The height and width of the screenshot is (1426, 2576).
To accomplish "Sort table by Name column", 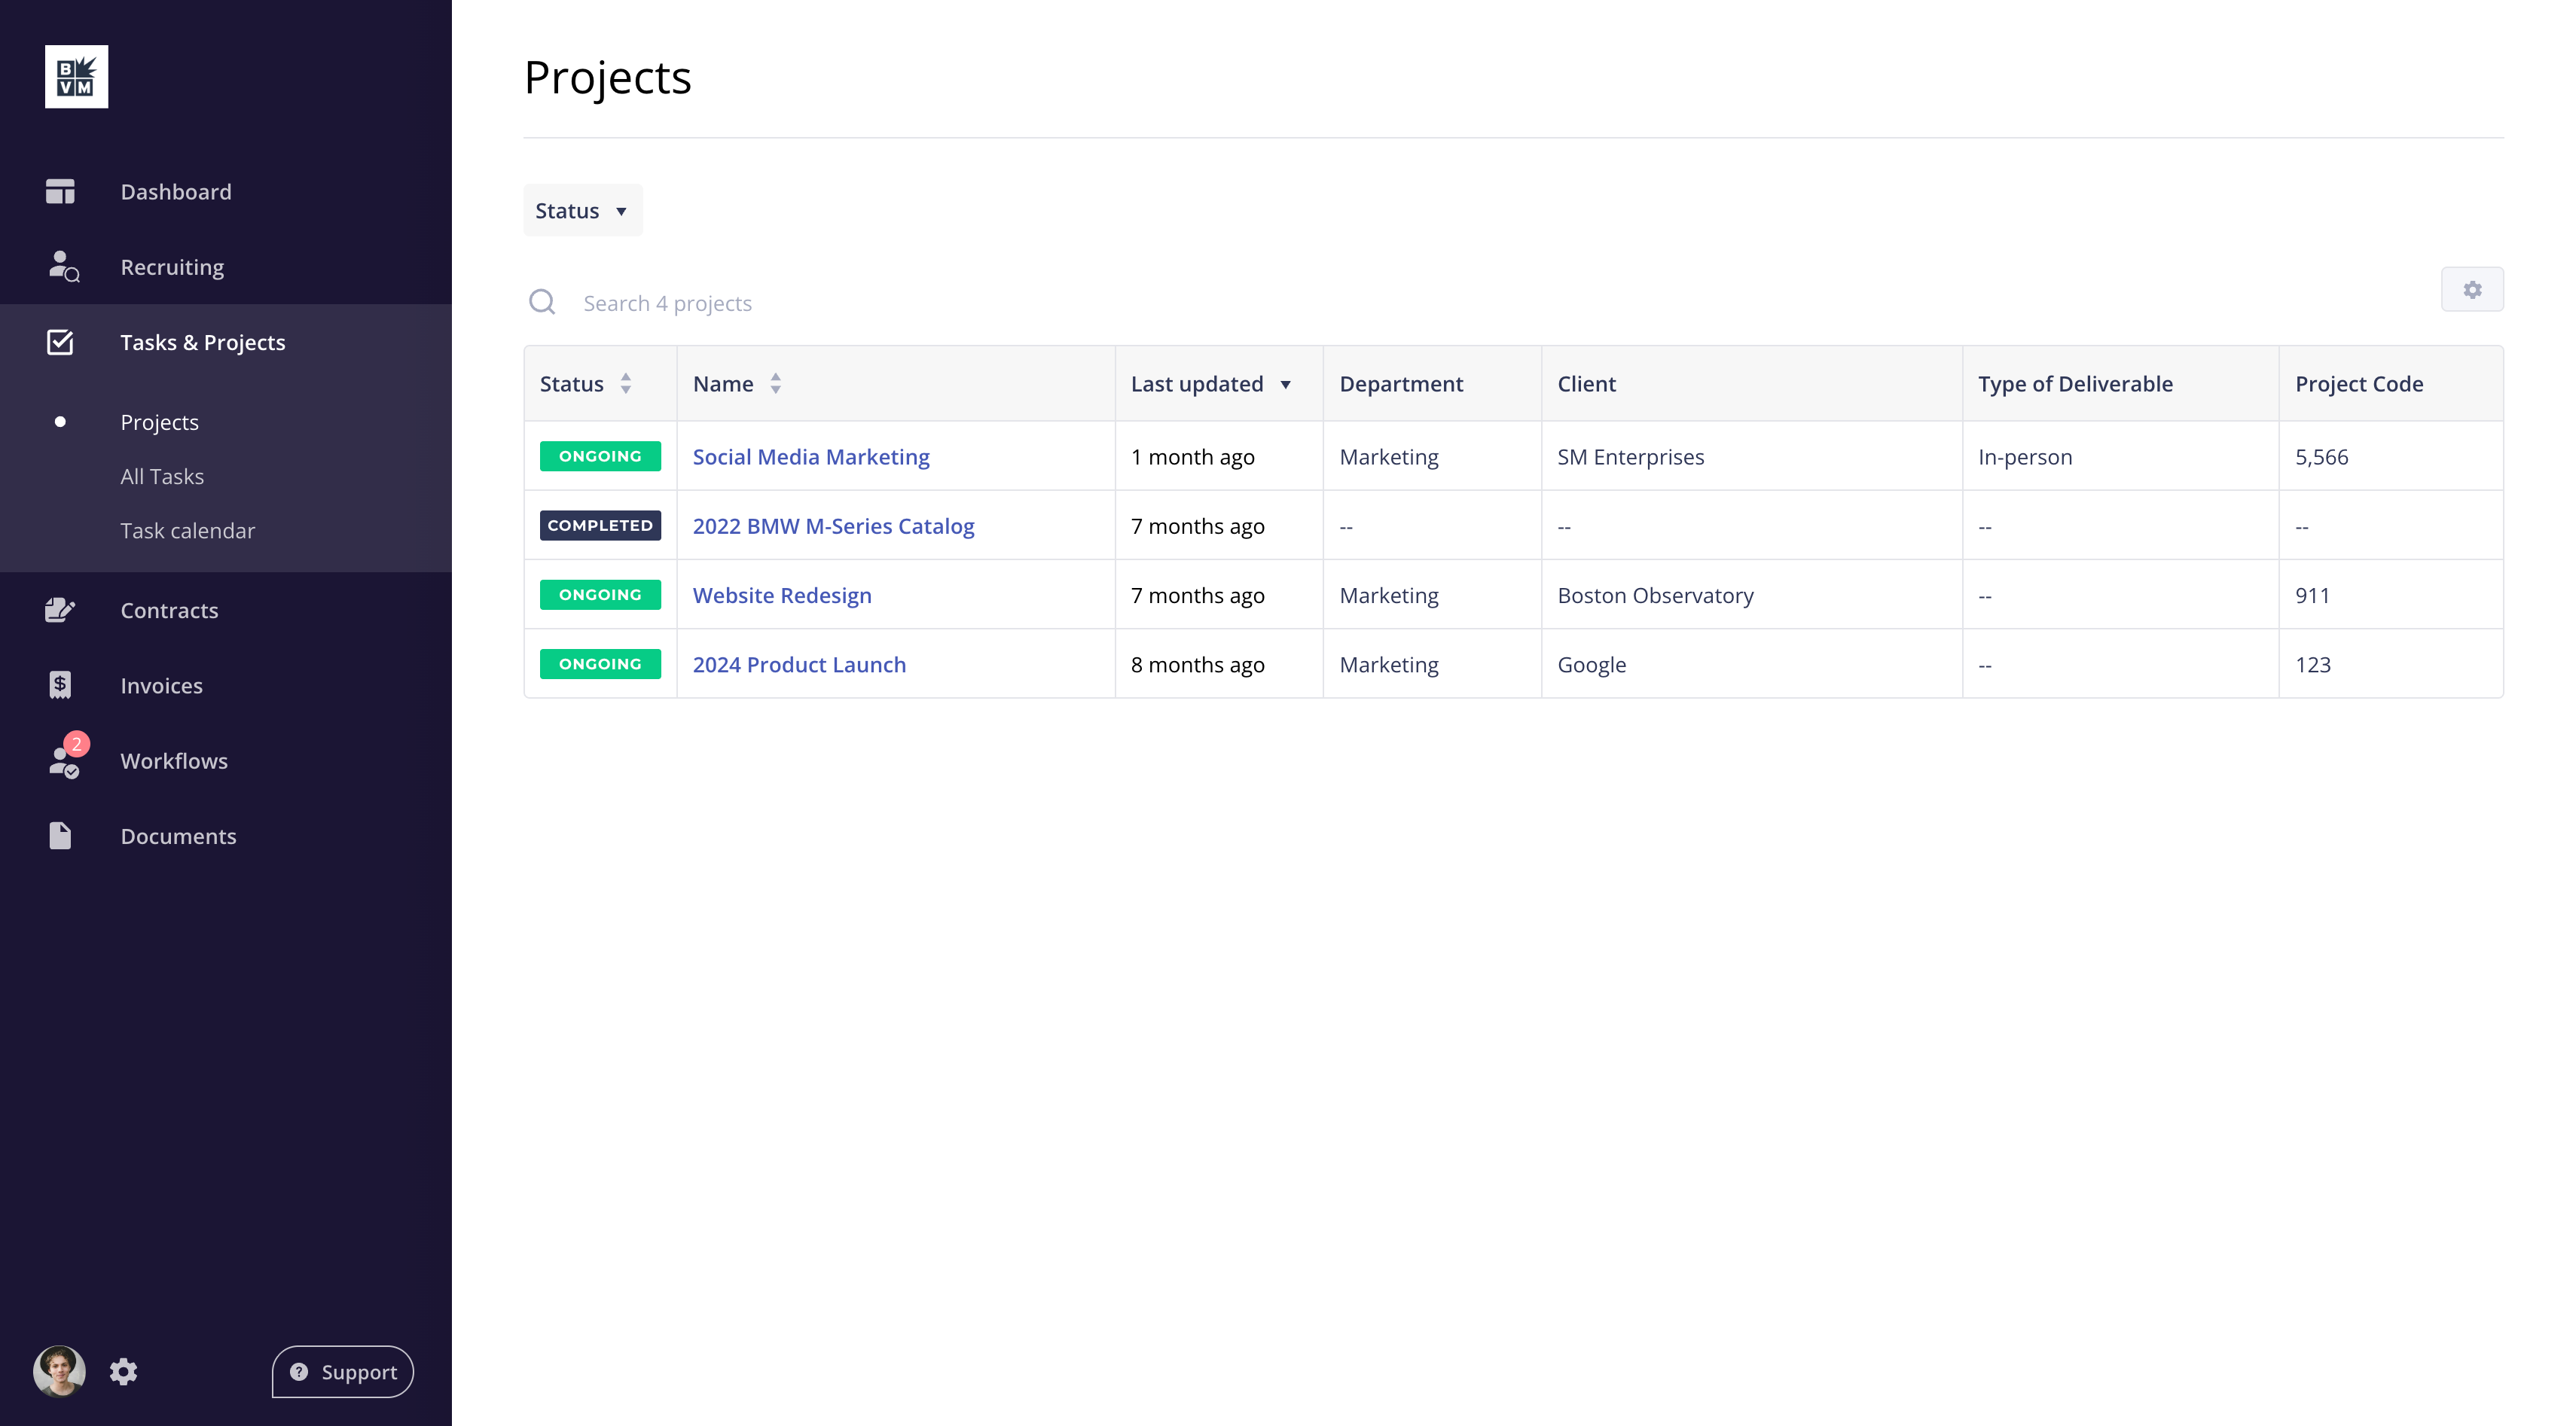I will 775,384.
